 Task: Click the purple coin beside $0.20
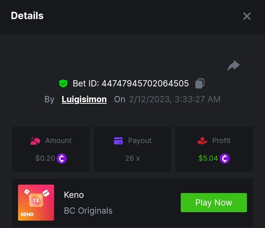(62, 158)
